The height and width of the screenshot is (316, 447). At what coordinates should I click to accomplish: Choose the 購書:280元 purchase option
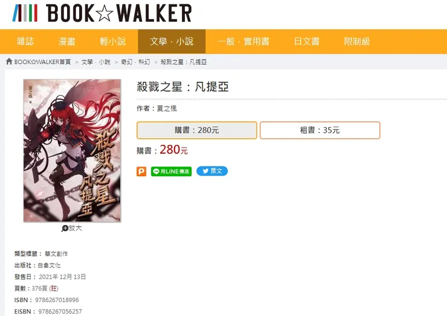197,130
